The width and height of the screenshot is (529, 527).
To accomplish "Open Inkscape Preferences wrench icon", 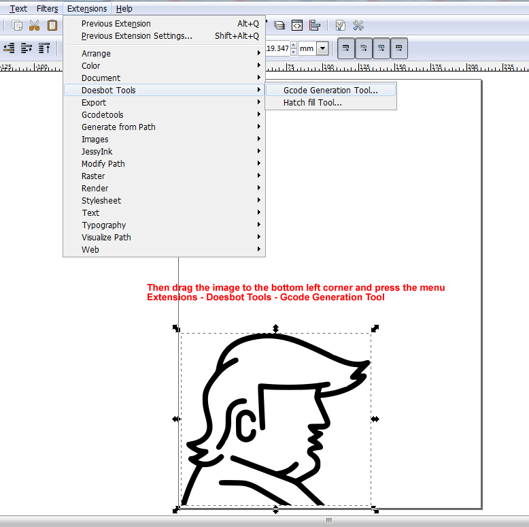I will [358, 26].
